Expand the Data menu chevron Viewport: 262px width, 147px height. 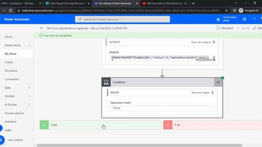pyautogui.click(x=29, y=88)
